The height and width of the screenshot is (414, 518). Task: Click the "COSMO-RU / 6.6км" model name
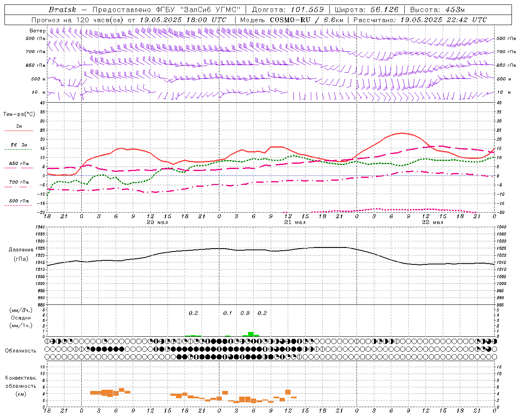(306, 20)
